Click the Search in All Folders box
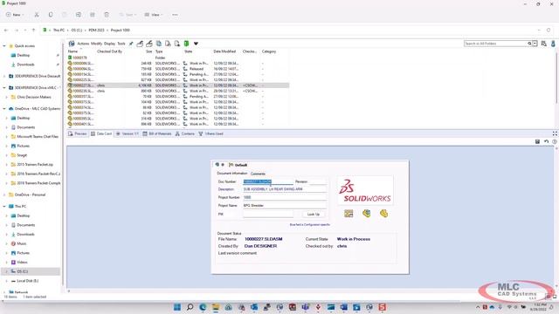Viewport: 559px width, 314px height. click(x=495, y=44)
